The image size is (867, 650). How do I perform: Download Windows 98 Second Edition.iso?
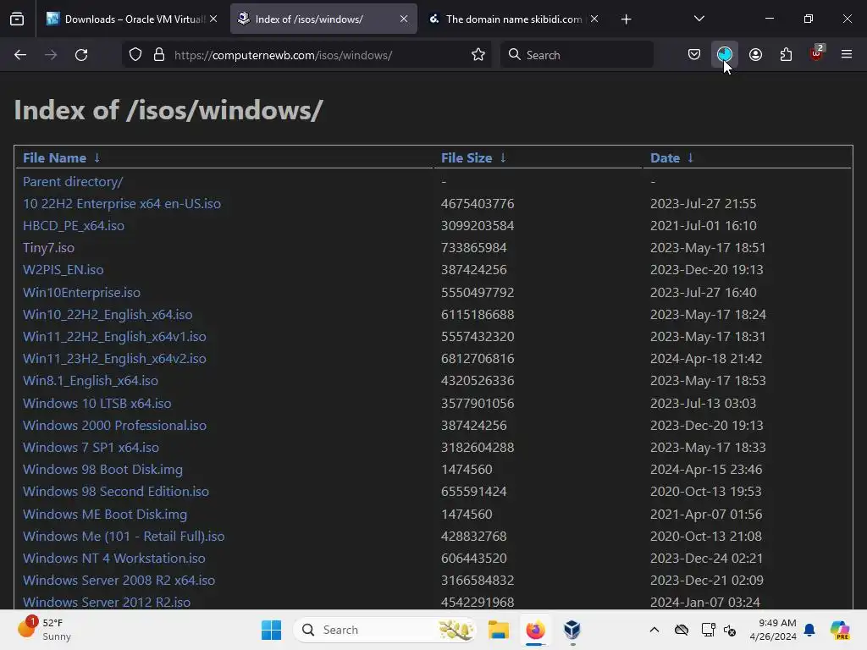pyautogui.click(x=115, y=492)
